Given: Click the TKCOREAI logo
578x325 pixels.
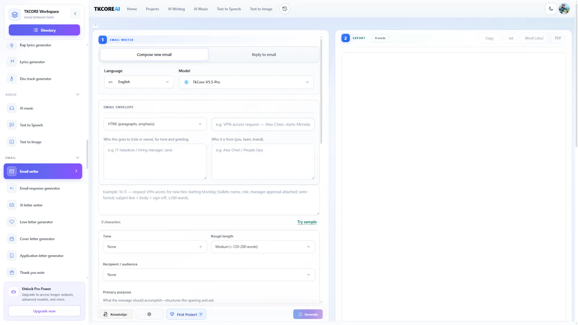Looking at the screenshot, I should tap(107, 9).
